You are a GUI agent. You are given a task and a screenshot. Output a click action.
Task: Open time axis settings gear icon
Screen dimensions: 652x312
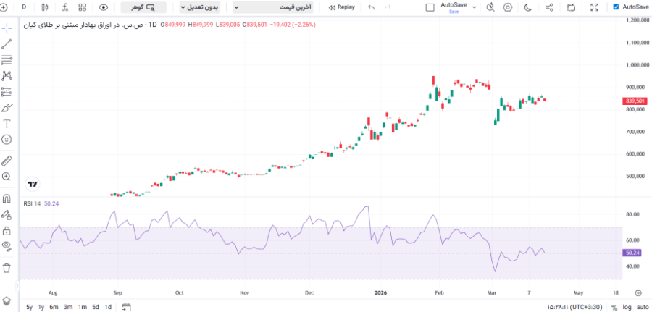[638, 293]
